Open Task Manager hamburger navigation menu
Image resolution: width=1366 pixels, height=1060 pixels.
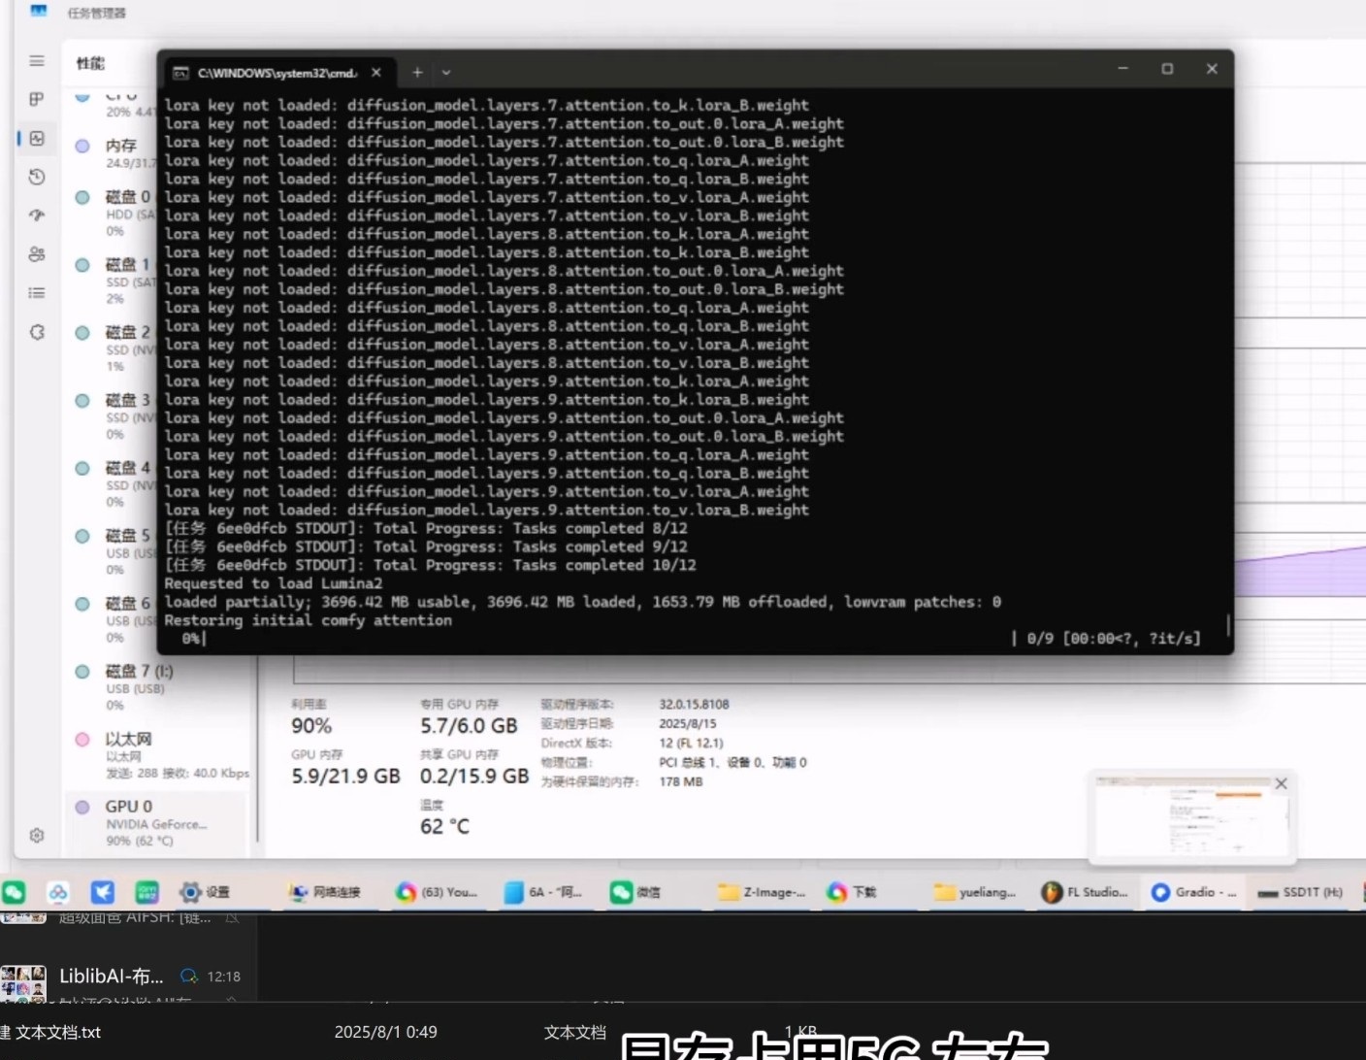[x=37, y=61]
